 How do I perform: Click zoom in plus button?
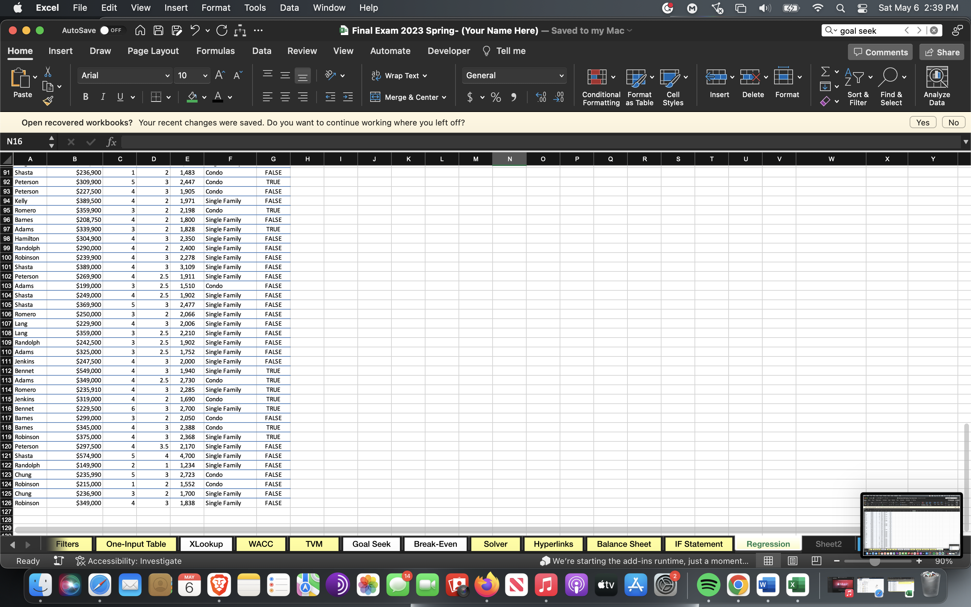[919, 561]
